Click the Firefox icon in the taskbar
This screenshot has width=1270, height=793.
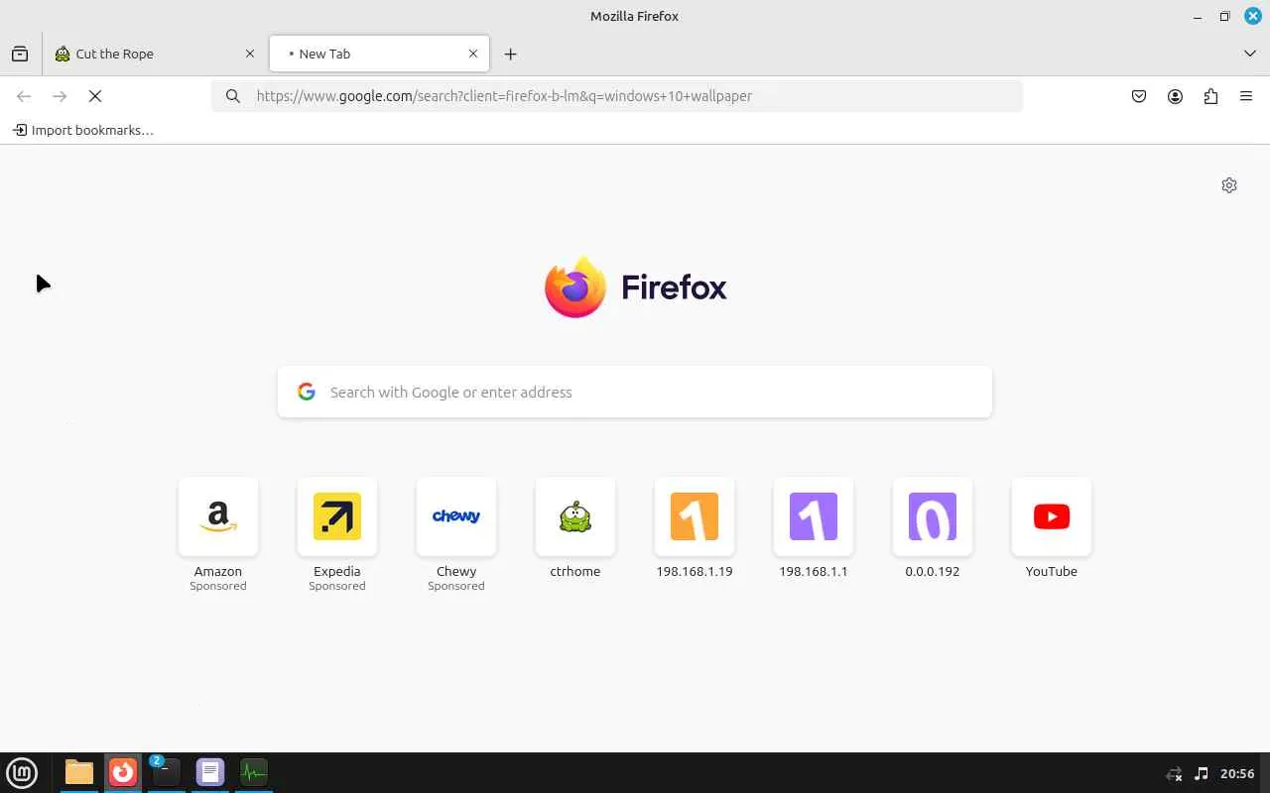tap(123, 772)
